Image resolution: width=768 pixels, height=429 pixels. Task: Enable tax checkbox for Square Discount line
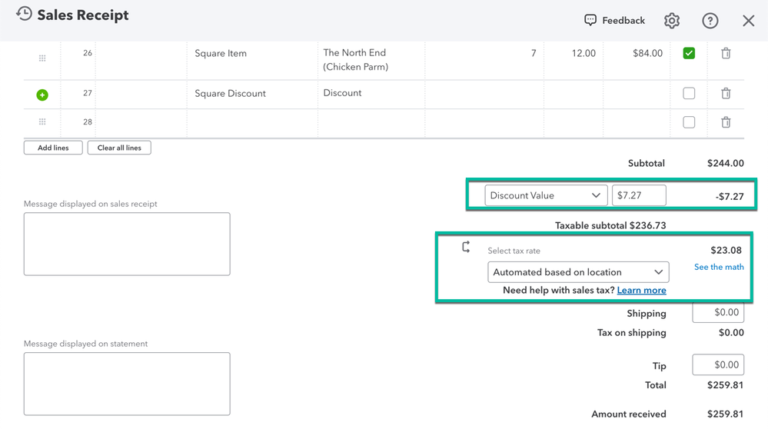point(689,94)
